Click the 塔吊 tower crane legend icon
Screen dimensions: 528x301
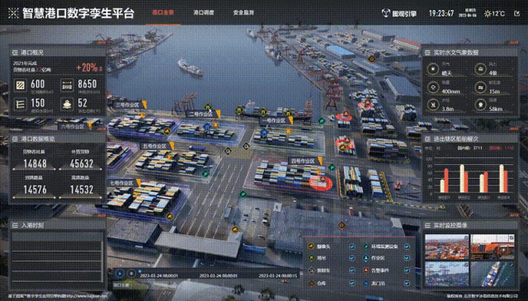pyautogui.click(x=311, y=258)
